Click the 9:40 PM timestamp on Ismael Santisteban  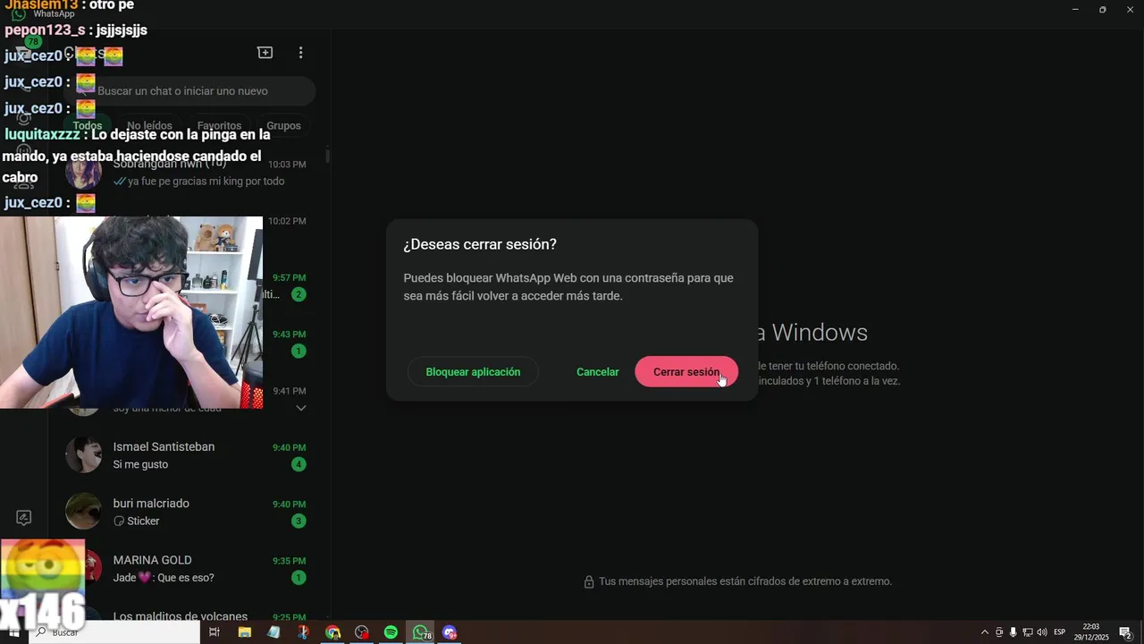point(289,447)
